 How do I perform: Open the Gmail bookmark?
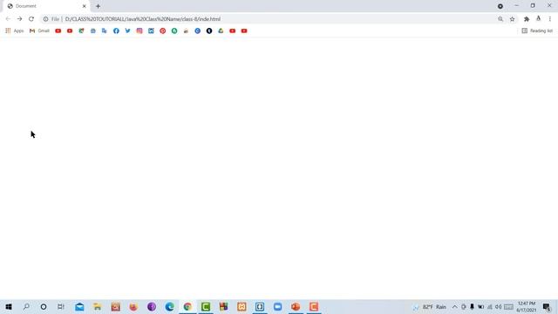(x=39, y=31)
